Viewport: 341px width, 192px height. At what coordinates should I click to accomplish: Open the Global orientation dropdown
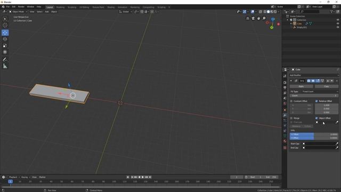click(126, 12)
